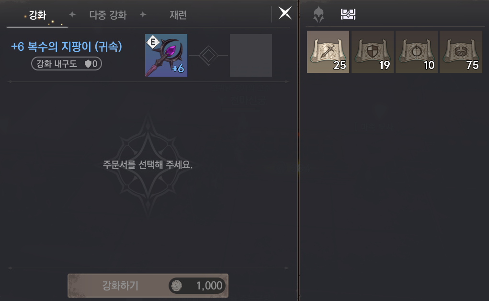489x301 pixels.
Task: Switch to the chest inventory tab icon
Action: click(348, 14)
